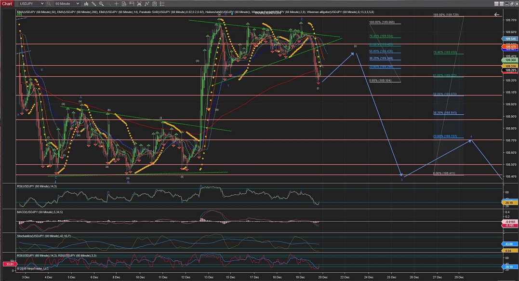
Task: Click the left arrow at chart top right
Action: click(x=497, y=14)
